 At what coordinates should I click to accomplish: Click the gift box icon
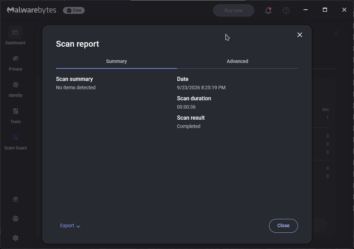[x=15, y=199]
